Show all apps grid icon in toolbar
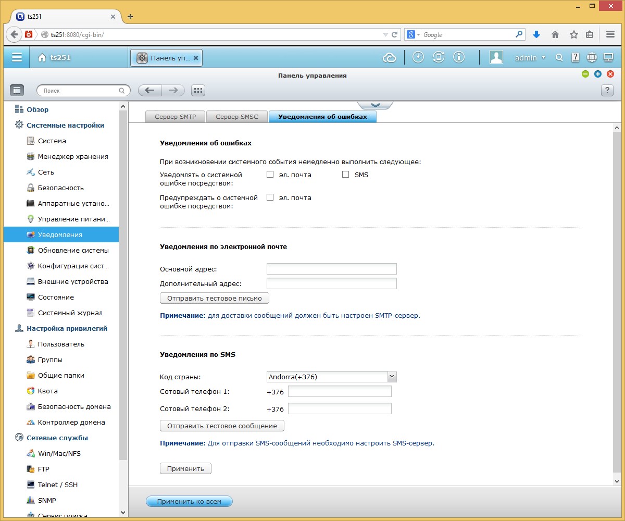Screen dimensions: 625x521 (x=198, y=90)
